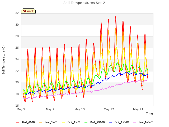The image size is (169, 127).
Task: Select the TC2_2Cm legend label
Action: pos(28,122)
